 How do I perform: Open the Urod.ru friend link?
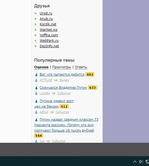click(x=46, y=13)
